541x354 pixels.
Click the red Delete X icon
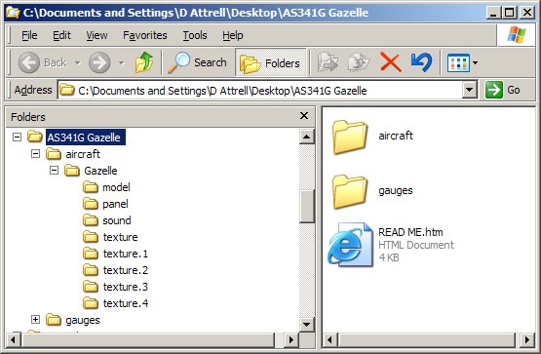point(391,62)
